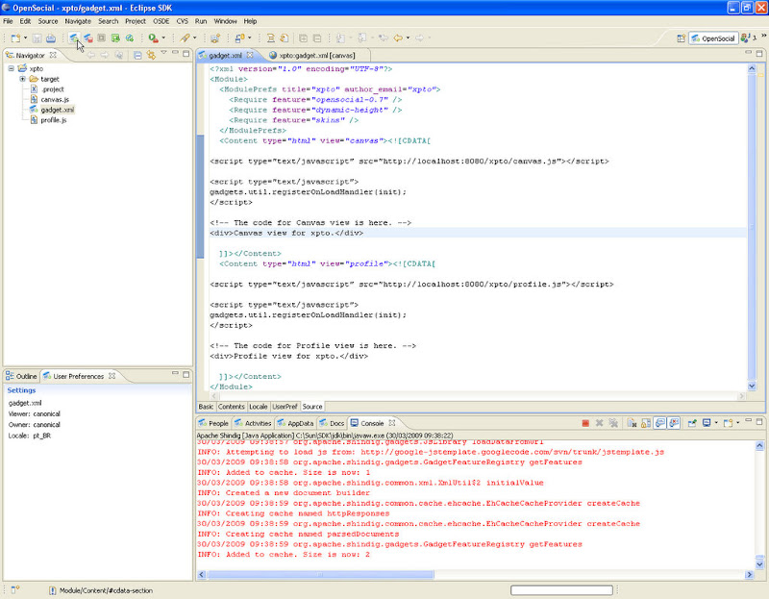
Task: Click the External Tools rocket icon
Action: coord(185,38)
